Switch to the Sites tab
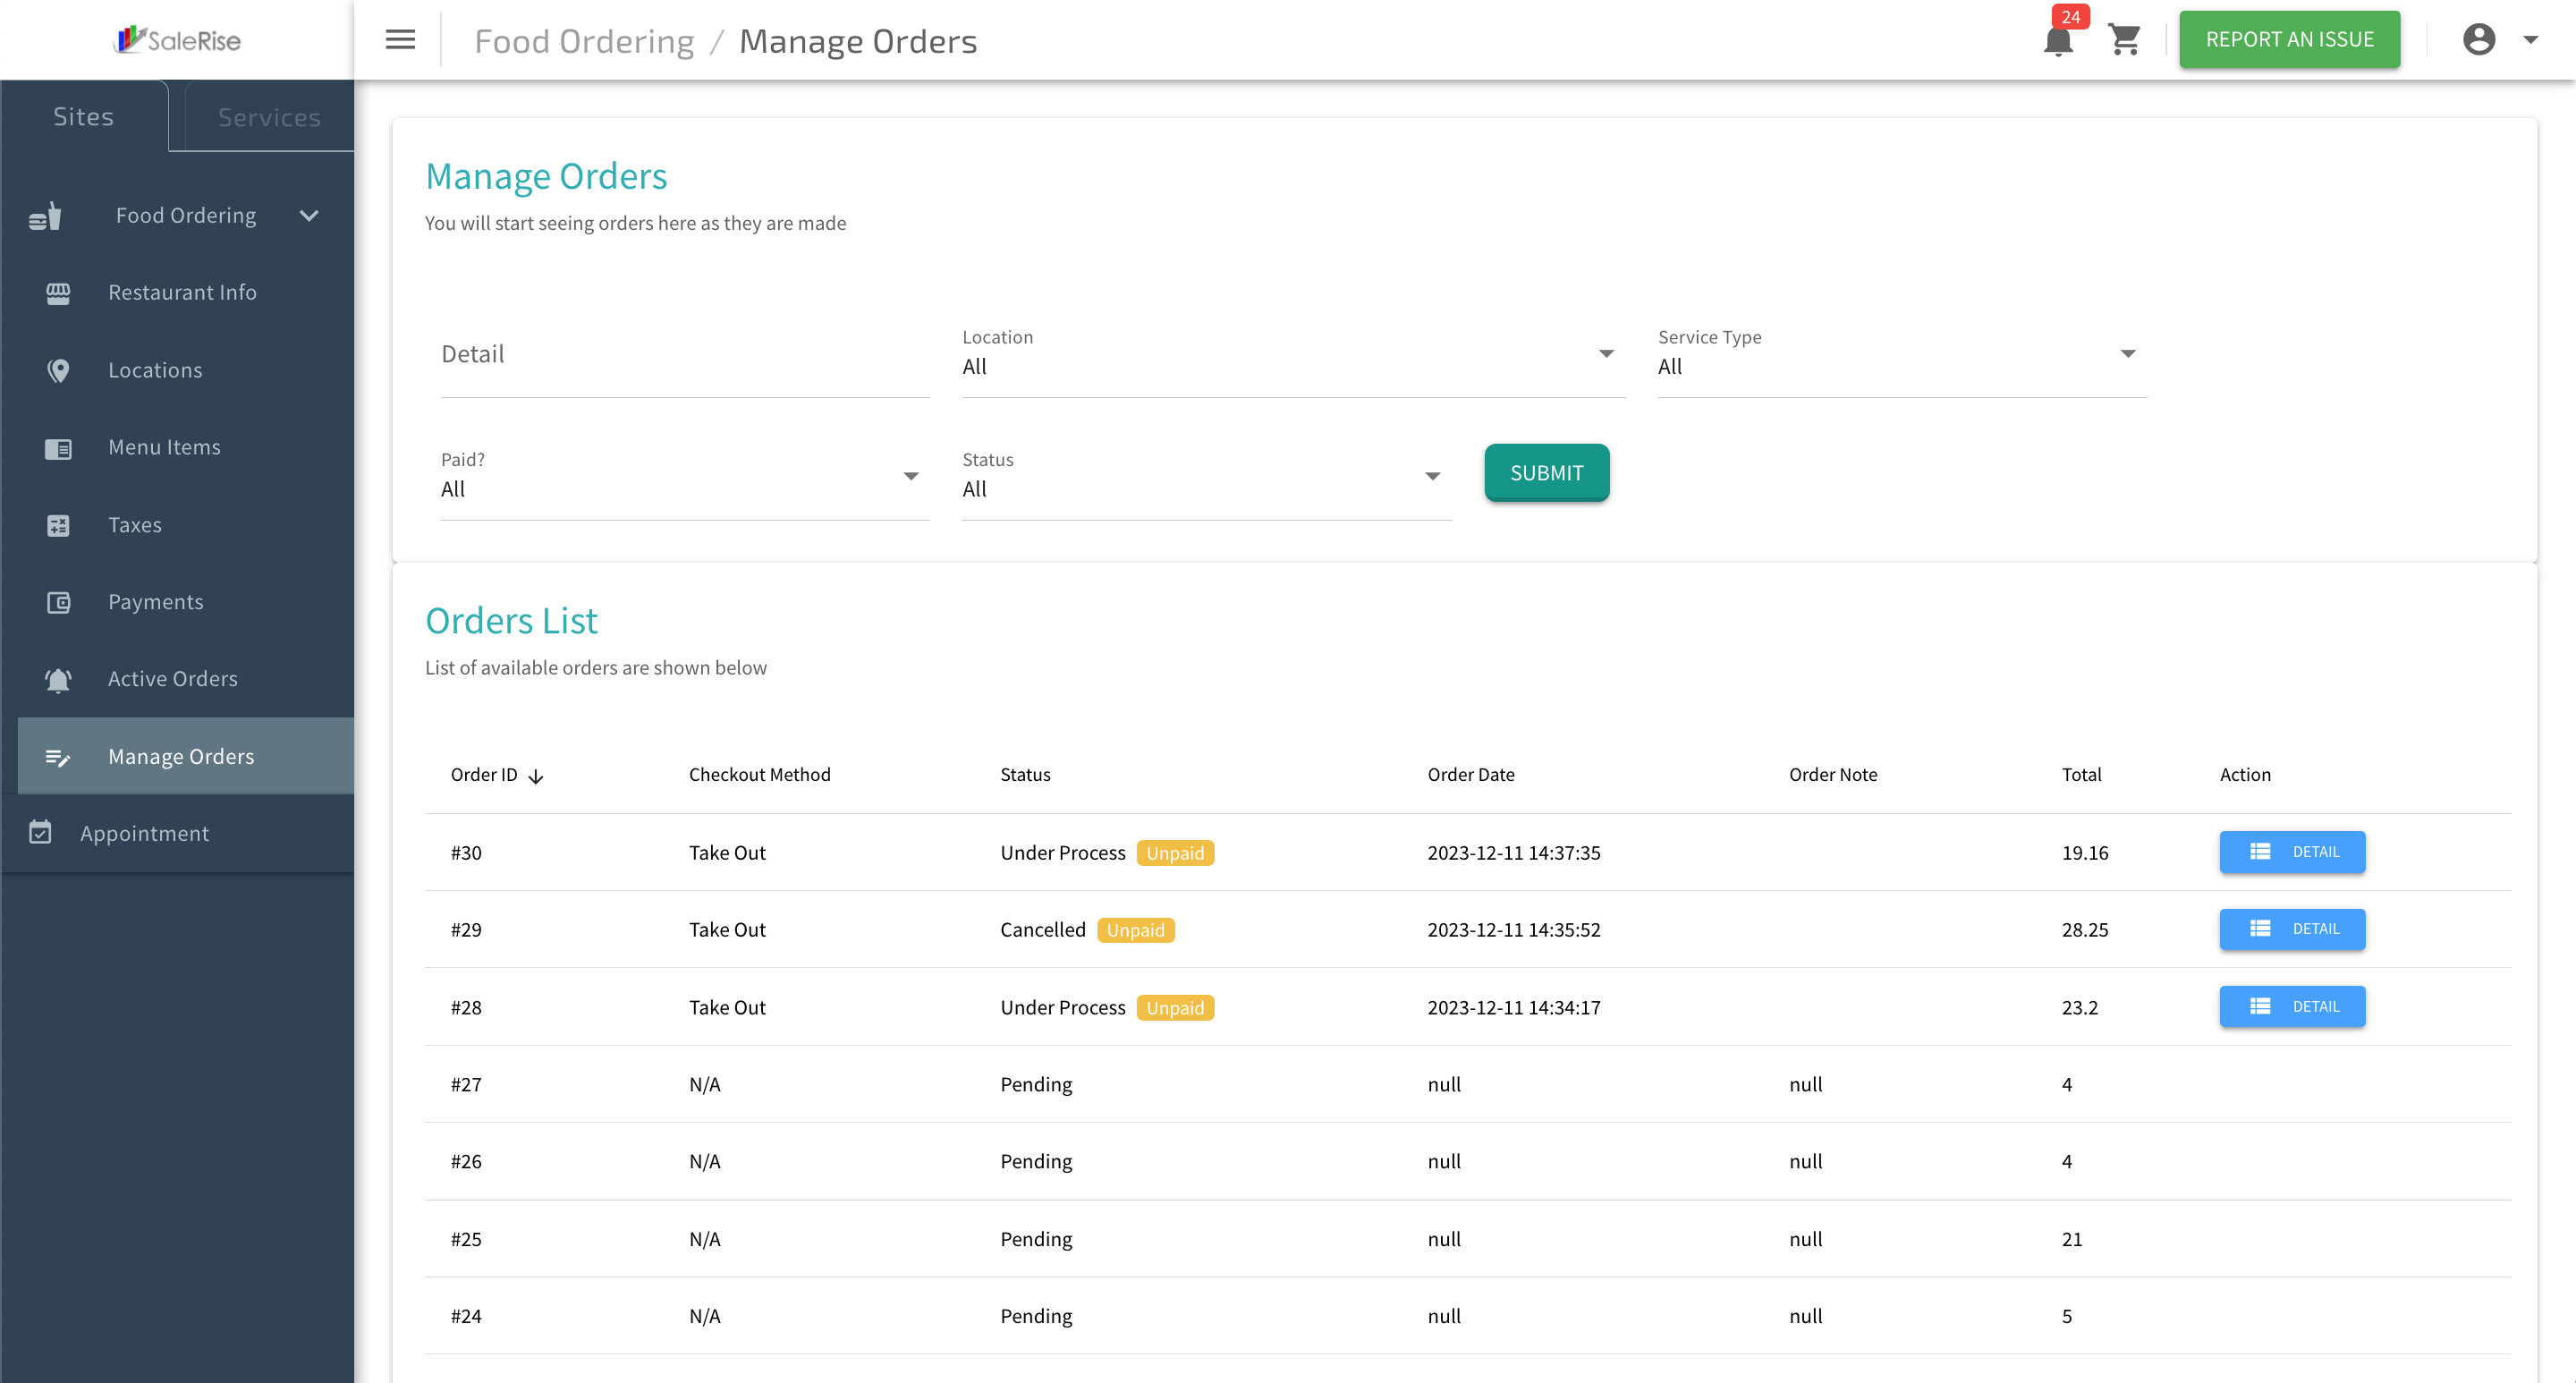The height and width of the screenshot is (1383, 2576). pyautogui.click(x=84, y=117)
